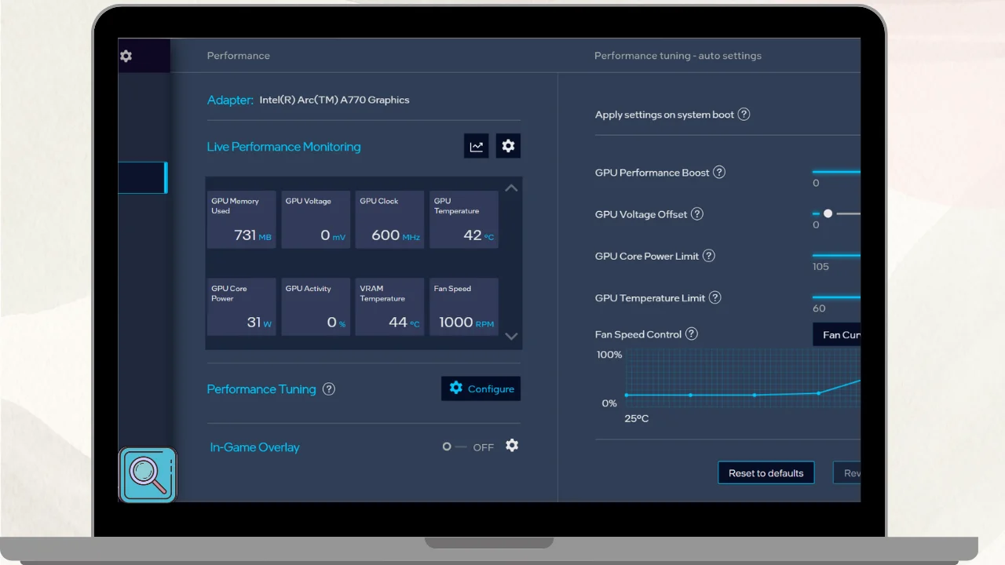Click Reset to defaults button
Image resolution: width=1005 pixels, height=565 pixels.
point(766,473)
